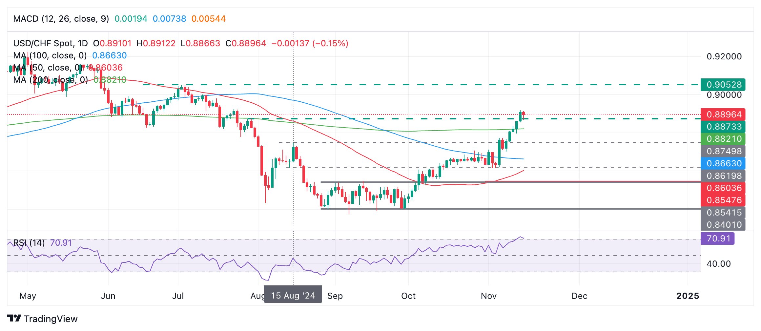The height and width of the screenshot is (331, 761).
Task: Select the MACD (12, 26, close, 9) legend
Action: pos(61,19)
